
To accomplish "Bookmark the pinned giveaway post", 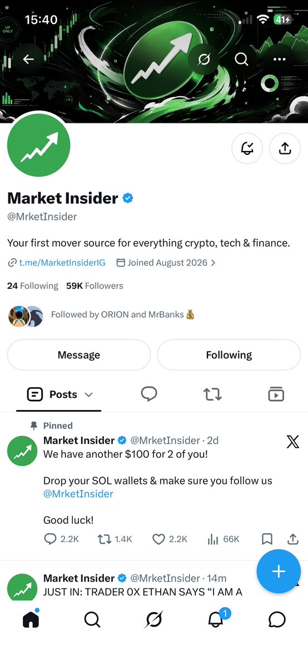I will coord(267,539).
